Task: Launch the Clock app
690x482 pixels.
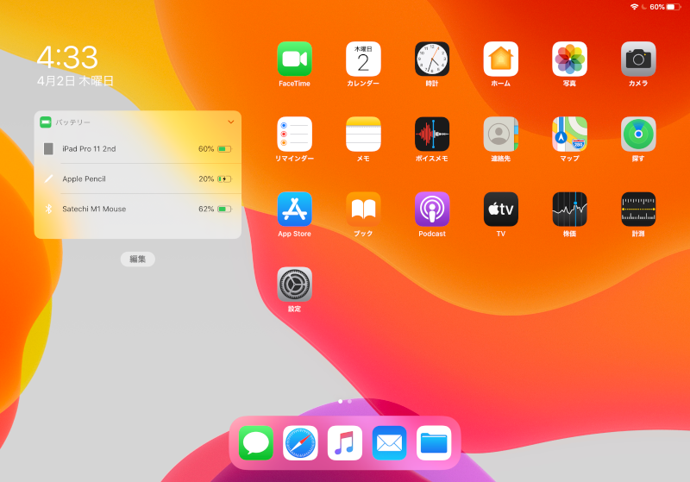Action: pyautogui.click(x=432, y=59)
